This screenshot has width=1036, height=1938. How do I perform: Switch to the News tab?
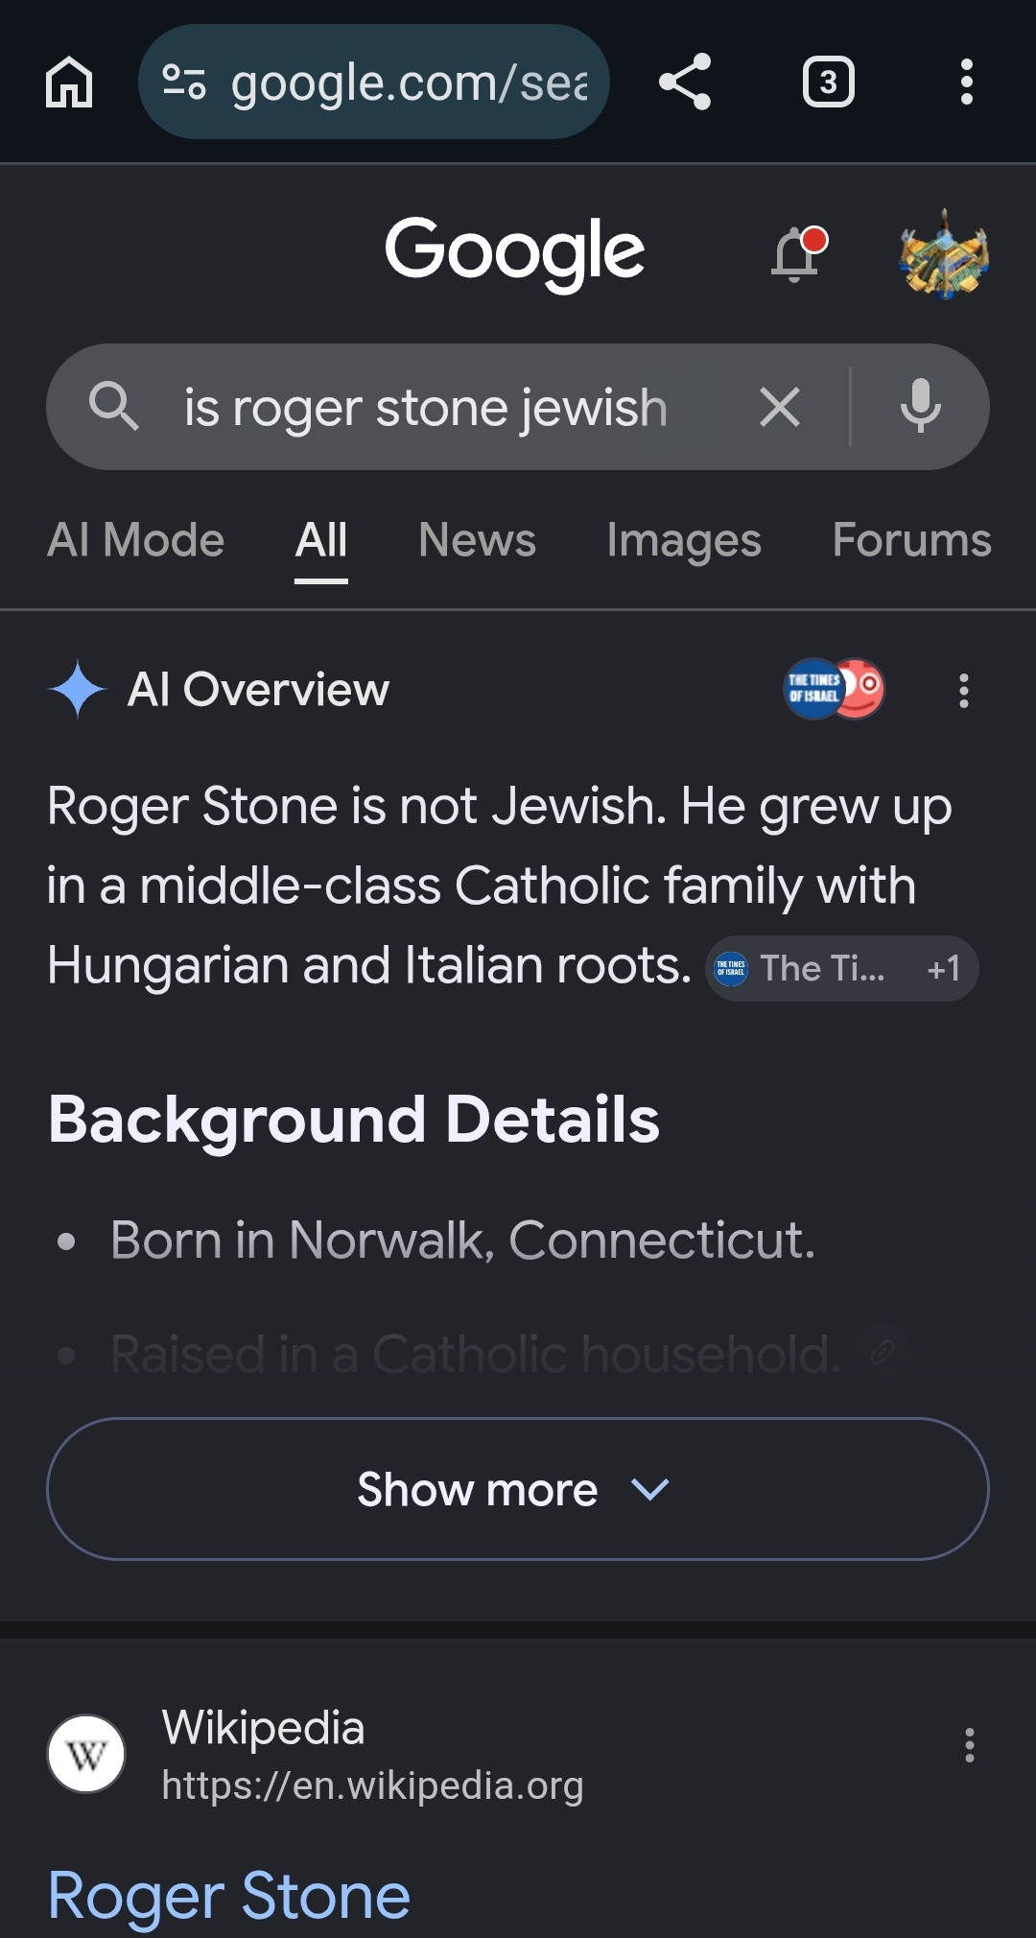pos(478,540)
